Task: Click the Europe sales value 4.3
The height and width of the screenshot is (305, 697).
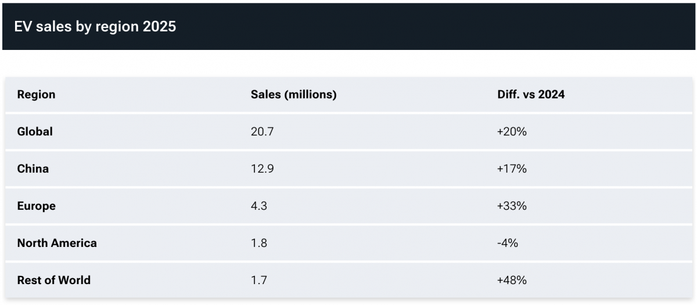Action: pos(258,206)
